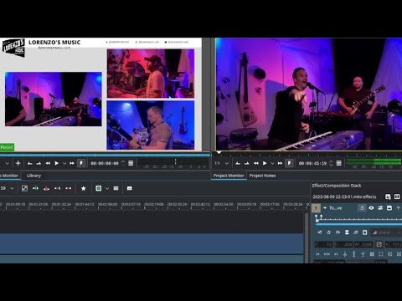Step the project monitor timecode spinner
Image resolution: width=402 pixels, height=301 pixels.
331,163
